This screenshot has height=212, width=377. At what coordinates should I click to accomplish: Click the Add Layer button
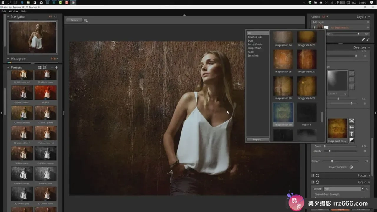[x=318, y=22]
